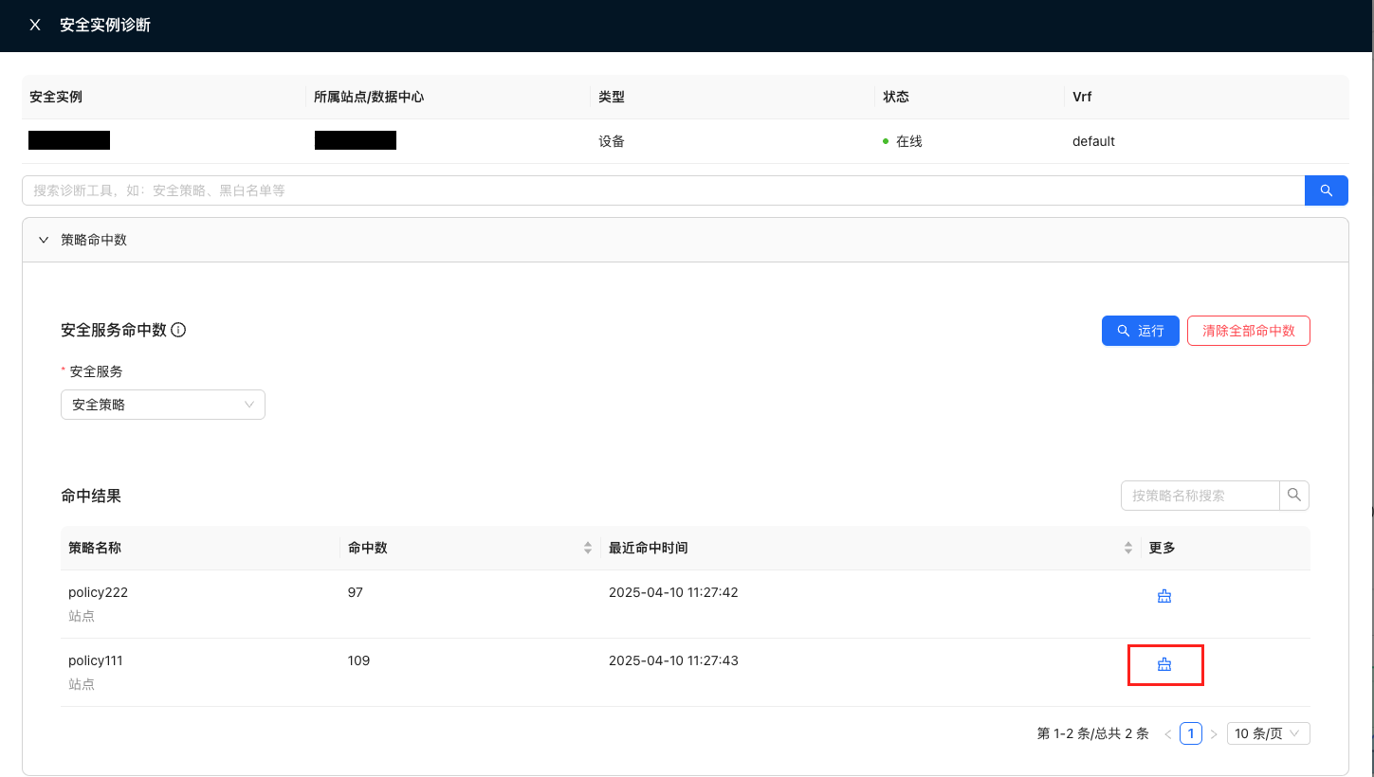Sort the table by 命中数 column
Image resolution: width=1374 pixels, height=777 pixels.
click(588, 548)
